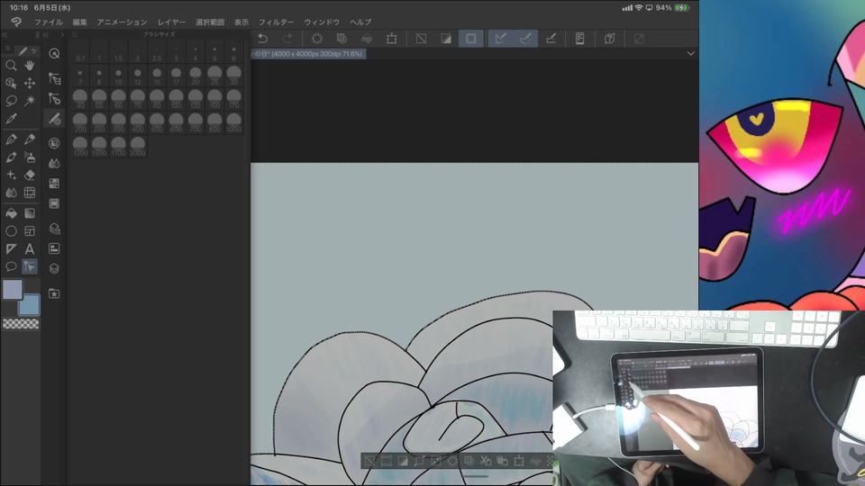Select the Blend tool in tool palette

point(11,193)
